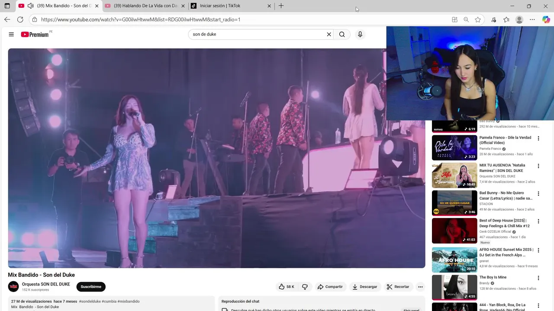Open Pamela Franco Dile la Verdad thumbnail

click(x=454, y=147)
